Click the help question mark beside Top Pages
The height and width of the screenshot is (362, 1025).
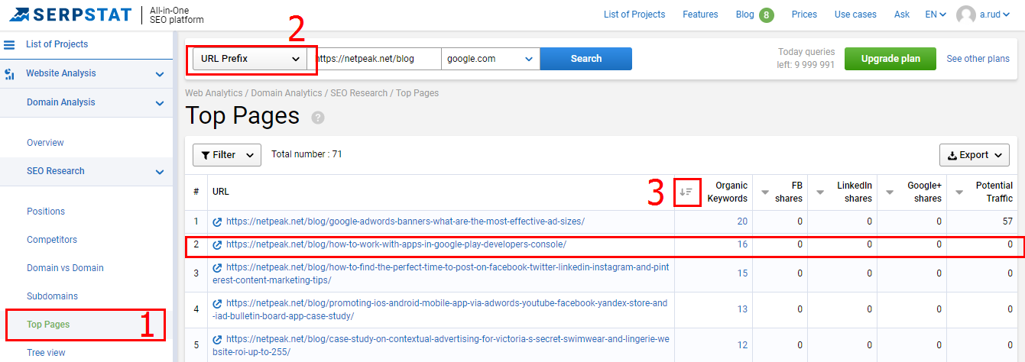318,118
